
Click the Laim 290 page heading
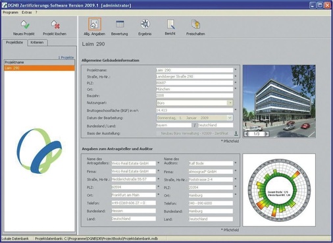tap(93, 44)
